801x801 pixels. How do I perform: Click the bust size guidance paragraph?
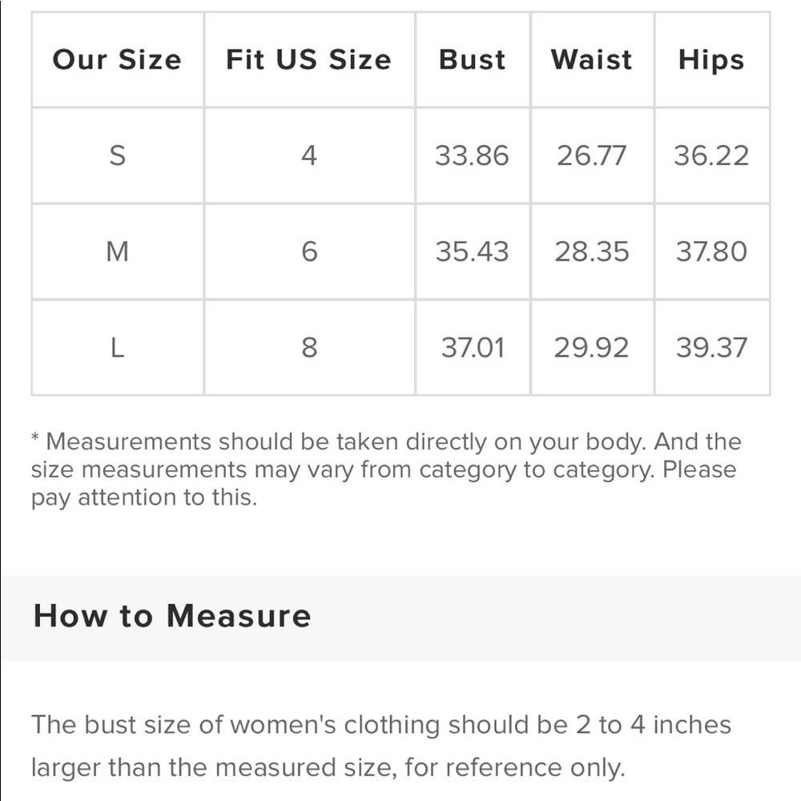(381, 747)
